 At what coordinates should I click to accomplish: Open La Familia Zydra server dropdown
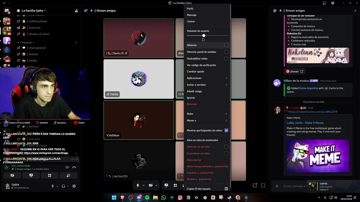pos(33,11)
